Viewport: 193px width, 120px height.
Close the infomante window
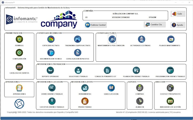pos(189,2)
